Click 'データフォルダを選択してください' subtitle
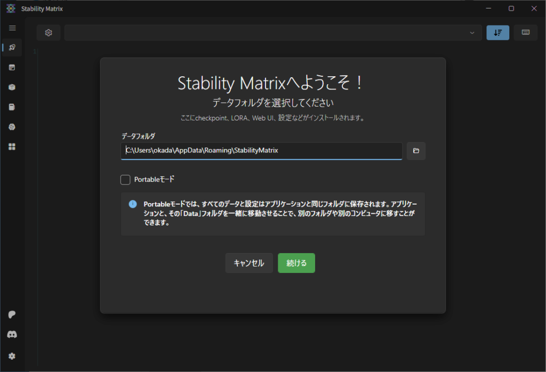 pyautogui.click(x=273, y=103)
